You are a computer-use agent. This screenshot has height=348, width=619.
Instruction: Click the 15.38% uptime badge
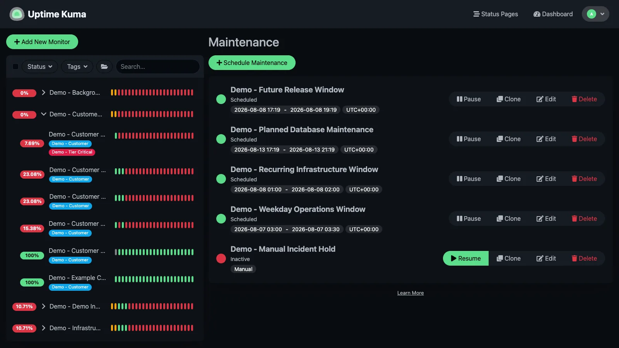[32, 229]
